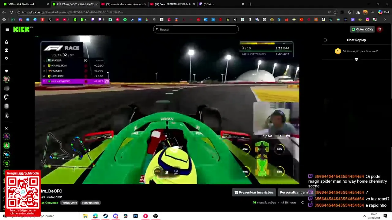Reload the page in browser toolbar
Viewport: 392px width, 220px height.
tap(11, 12)
